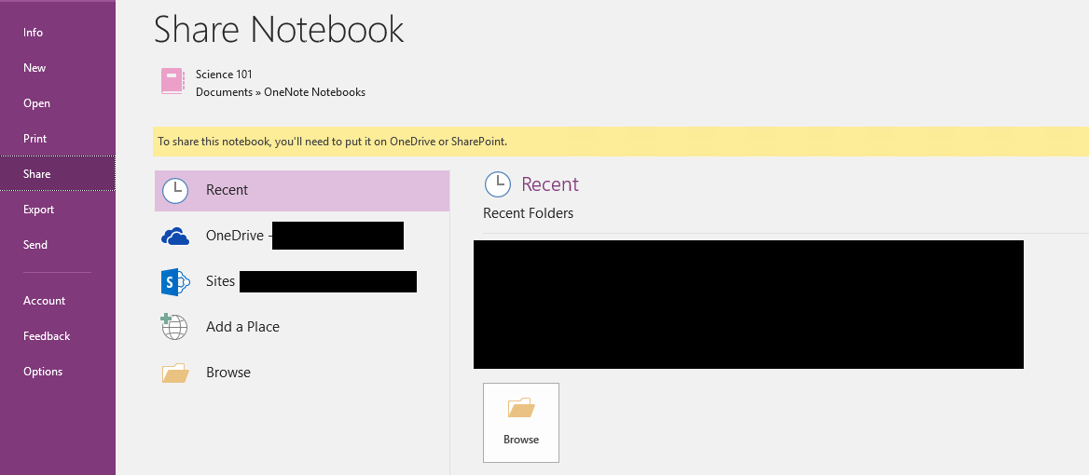Click the yellow OneDrive or SharePoint notice bar
This screenshot has height=475, width=1089.
[621, 142]
